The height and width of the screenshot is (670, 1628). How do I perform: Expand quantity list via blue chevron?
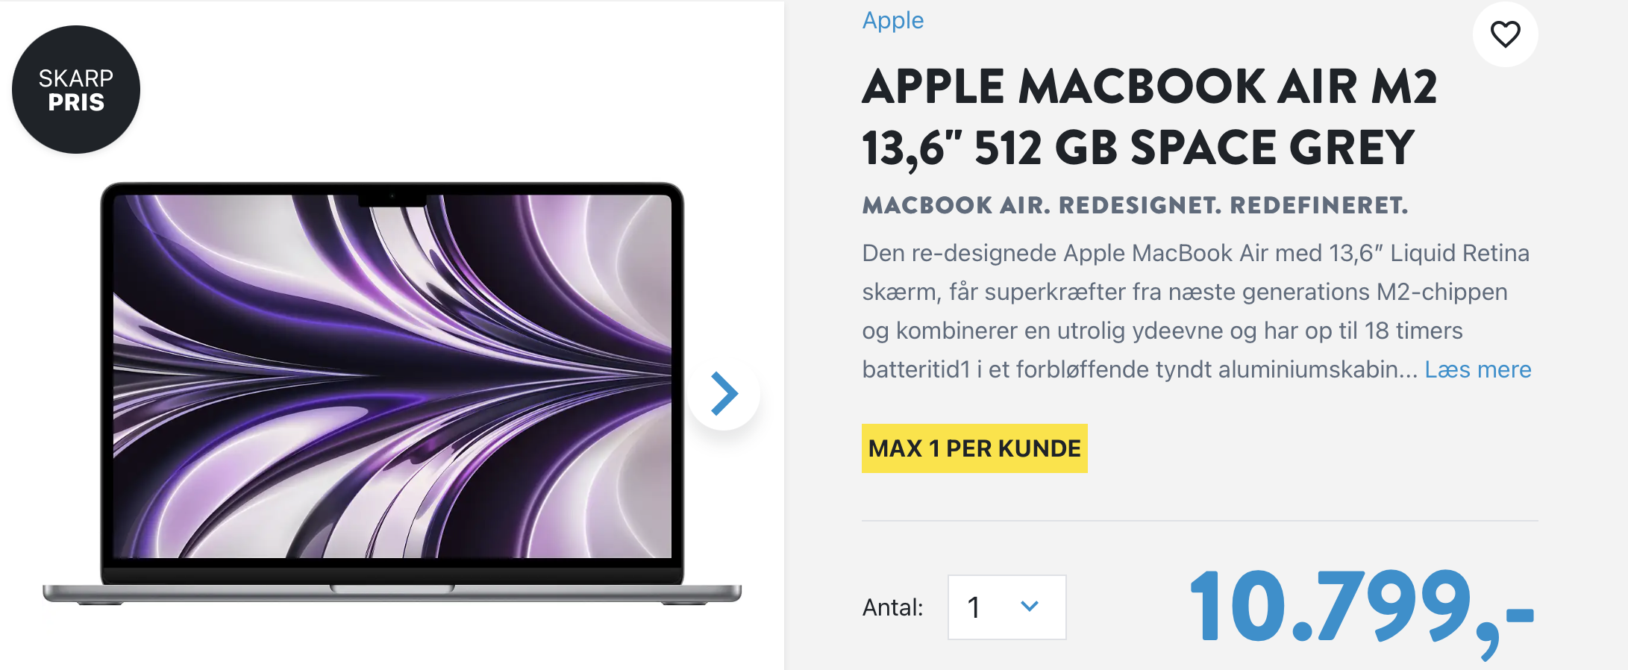coord(1030,607)
